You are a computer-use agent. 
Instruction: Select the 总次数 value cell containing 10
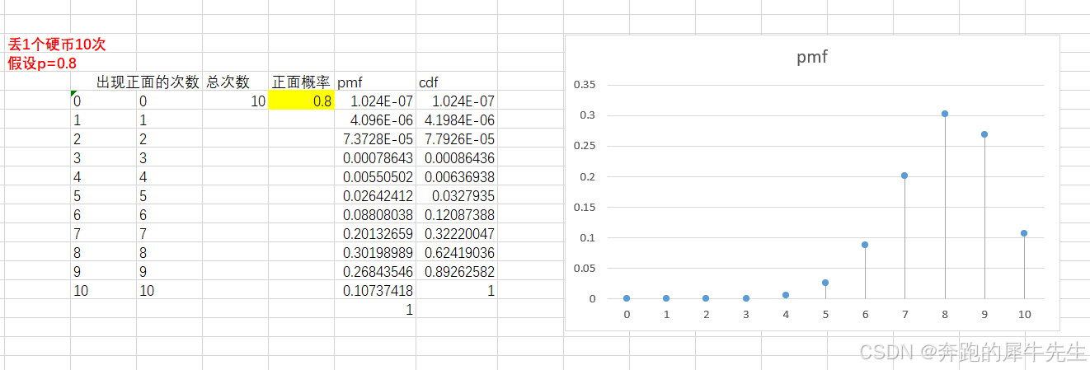click(236, 101)
